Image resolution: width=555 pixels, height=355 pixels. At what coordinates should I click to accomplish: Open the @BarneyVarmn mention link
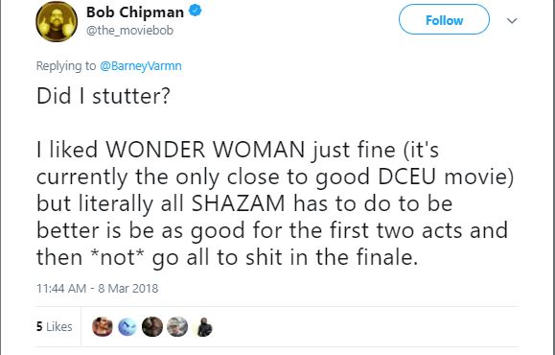tap(141, 66)
